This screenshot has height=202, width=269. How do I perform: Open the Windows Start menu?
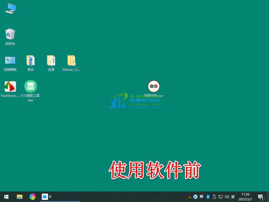pyautogui.click(x=6, y=197)
